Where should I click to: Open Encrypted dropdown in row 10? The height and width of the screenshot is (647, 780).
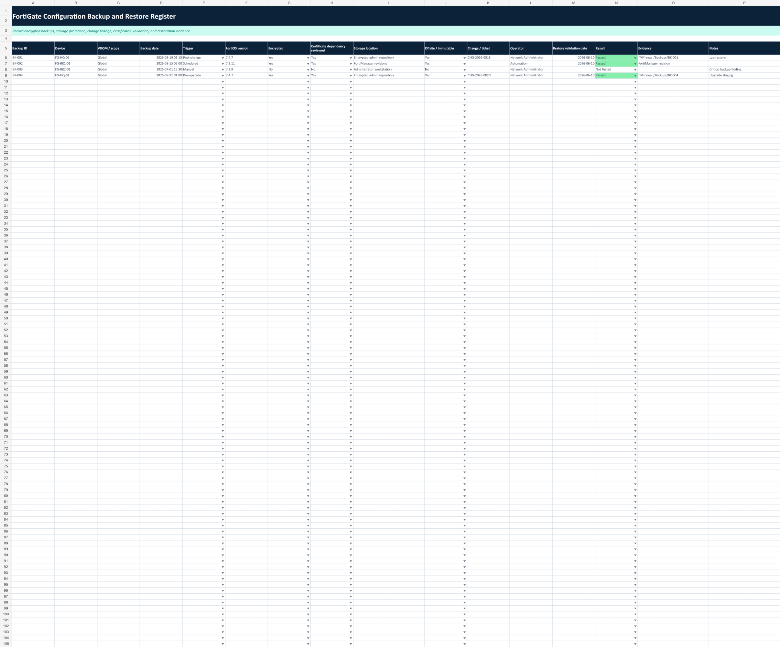pos(308,82)
